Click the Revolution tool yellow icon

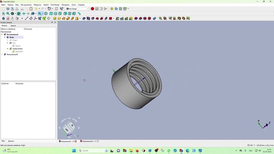tap(59, 18)
